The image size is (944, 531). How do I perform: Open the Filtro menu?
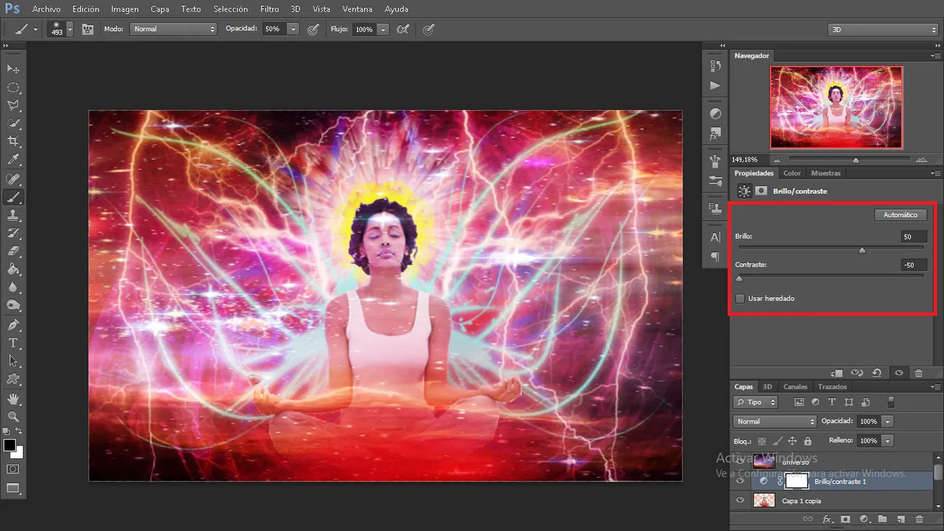(269, 9)
